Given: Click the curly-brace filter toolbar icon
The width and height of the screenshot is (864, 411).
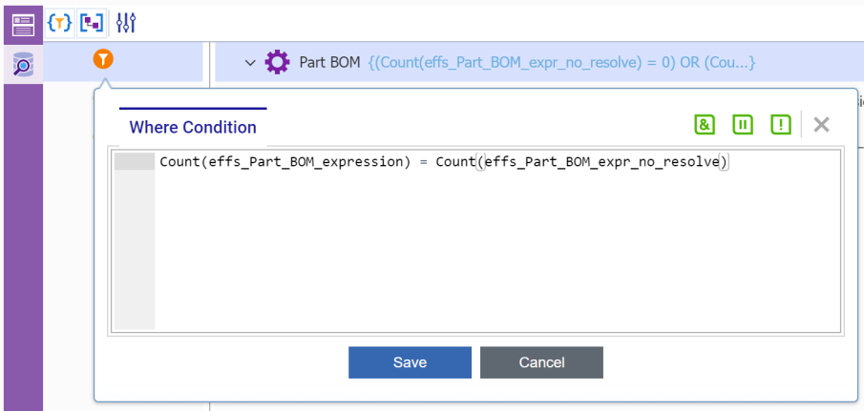Looking at the screenshot, I should tap(59, 23).
